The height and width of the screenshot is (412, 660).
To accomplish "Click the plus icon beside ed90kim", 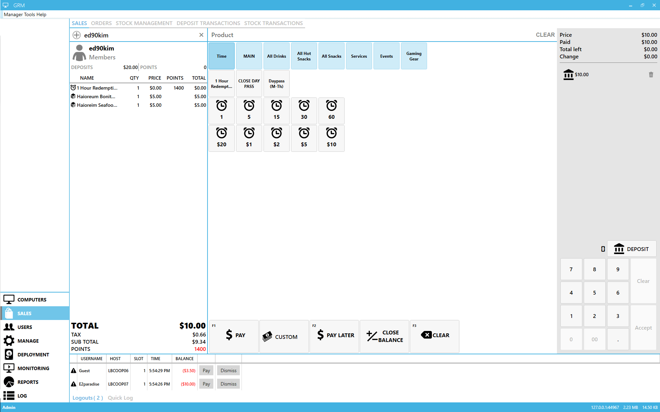I will [x=77, y=35].
